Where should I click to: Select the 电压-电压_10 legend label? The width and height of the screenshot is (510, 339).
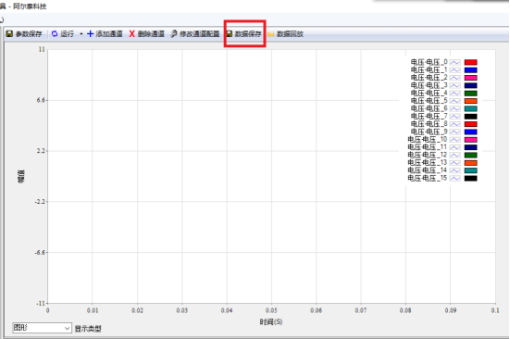point(428,140)
